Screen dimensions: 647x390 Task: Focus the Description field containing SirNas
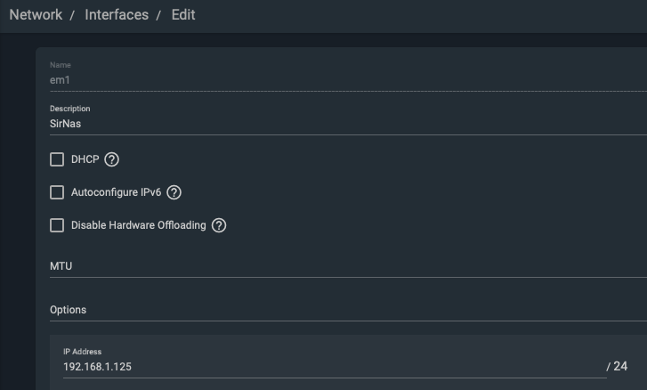click(x=348, y=124)
